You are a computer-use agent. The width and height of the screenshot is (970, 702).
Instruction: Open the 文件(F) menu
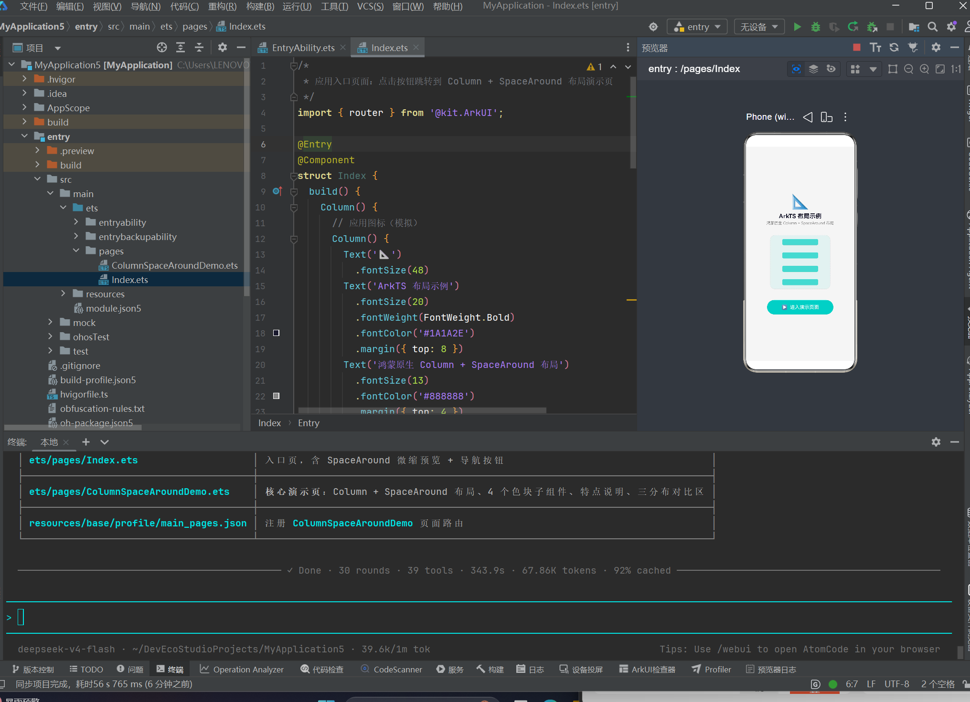tap(33, 6)
